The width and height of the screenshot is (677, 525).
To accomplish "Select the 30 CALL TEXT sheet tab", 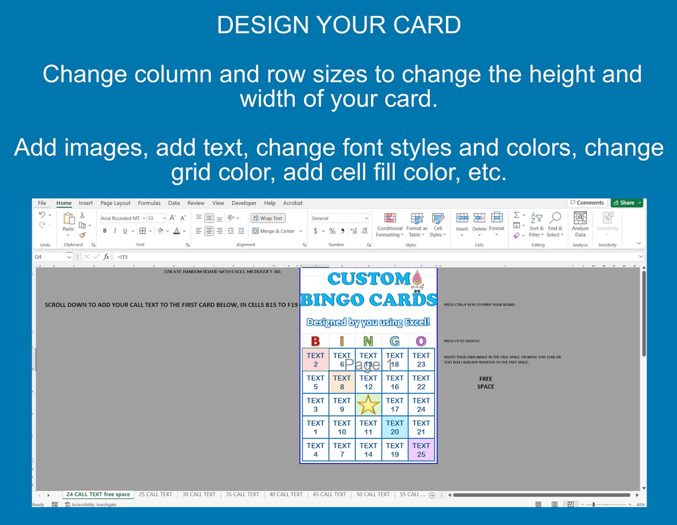I will [199, 494].
